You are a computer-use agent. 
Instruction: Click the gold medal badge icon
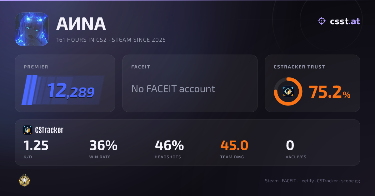click(x=24, y=180)
